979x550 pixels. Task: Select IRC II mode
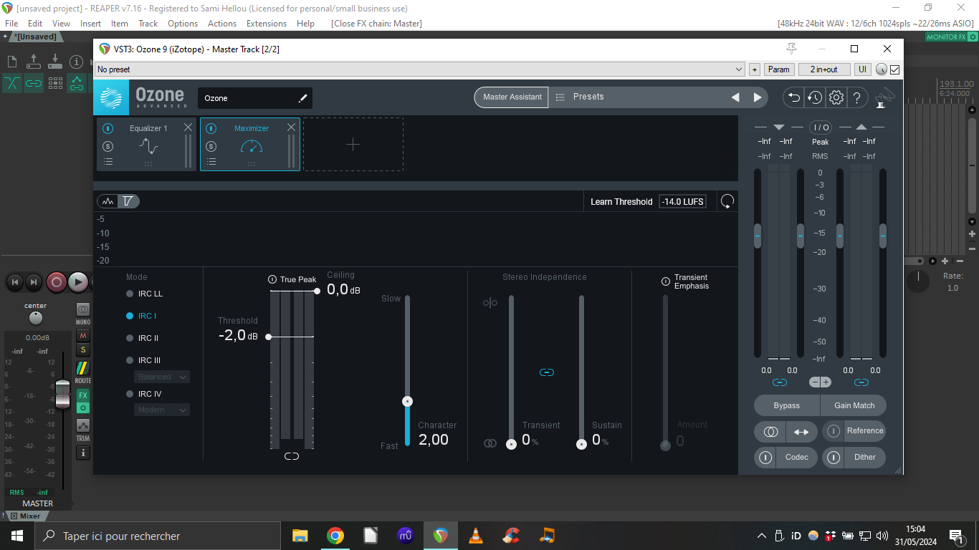tap(143, 338)
